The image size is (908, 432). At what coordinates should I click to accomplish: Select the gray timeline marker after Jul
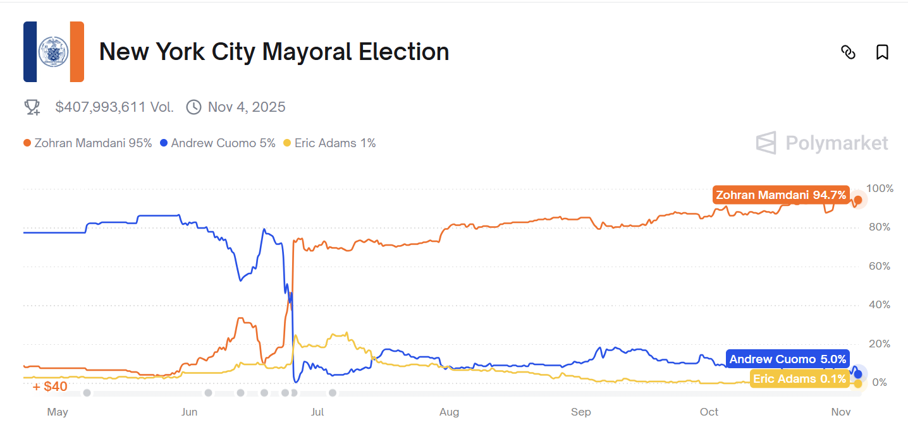coord(333,393)
